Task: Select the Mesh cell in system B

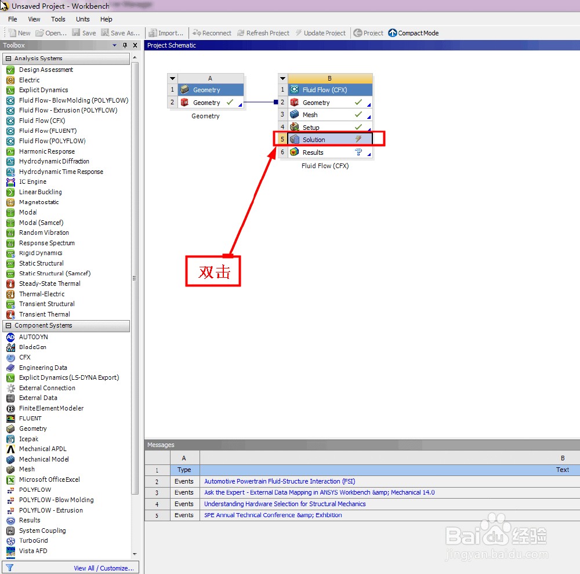Action: click(x=330, y=115)
